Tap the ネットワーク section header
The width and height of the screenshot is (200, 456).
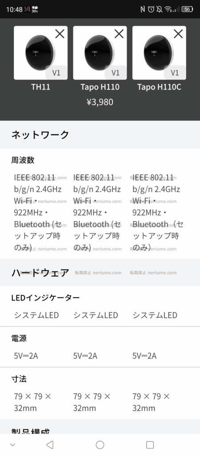pyautogui.click(x=100, y=134)
